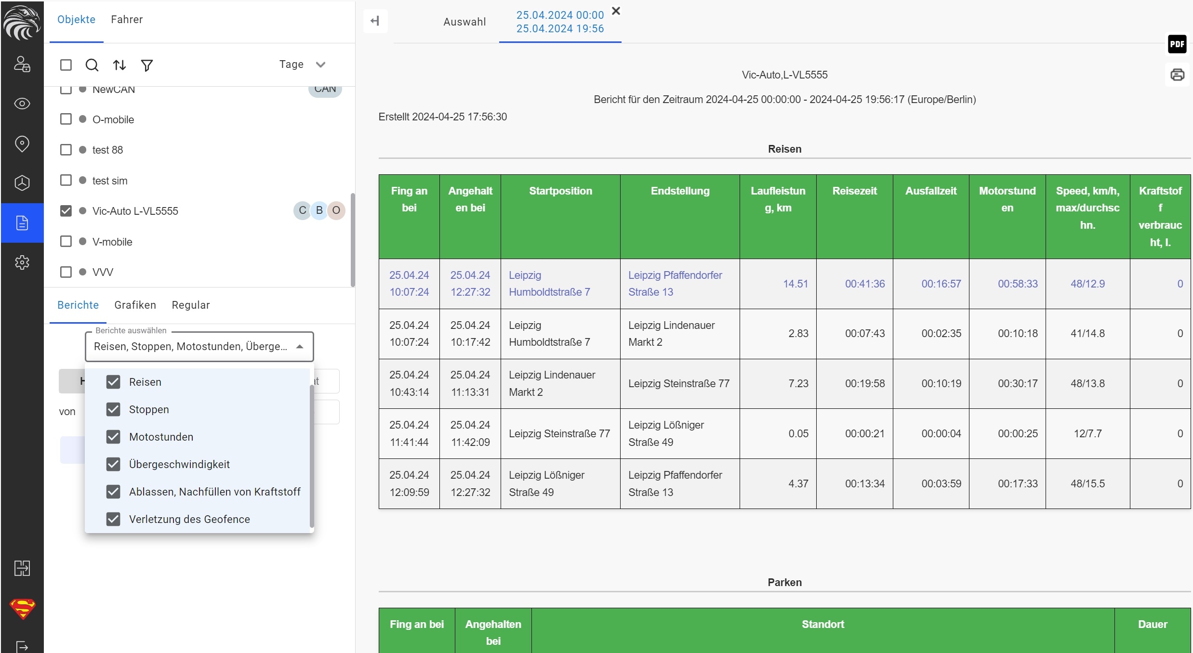Switch to the Fahrer tab
This screenshot has height=653, width=1193.
point(127,20)
